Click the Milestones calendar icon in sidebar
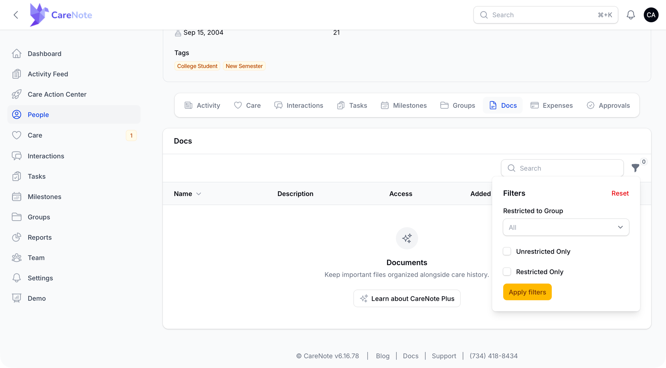 pos(17,197)
